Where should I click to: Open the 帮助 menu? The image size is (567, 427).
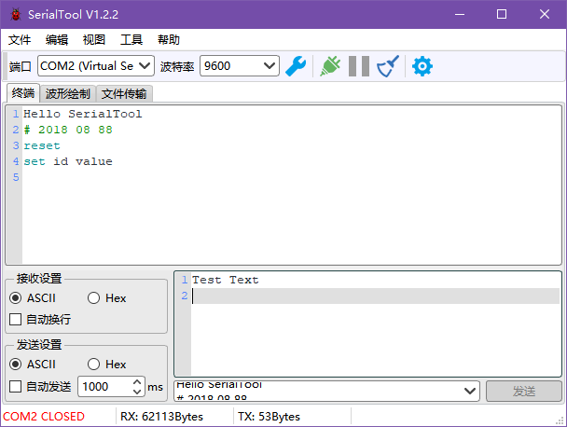(169, 40)
